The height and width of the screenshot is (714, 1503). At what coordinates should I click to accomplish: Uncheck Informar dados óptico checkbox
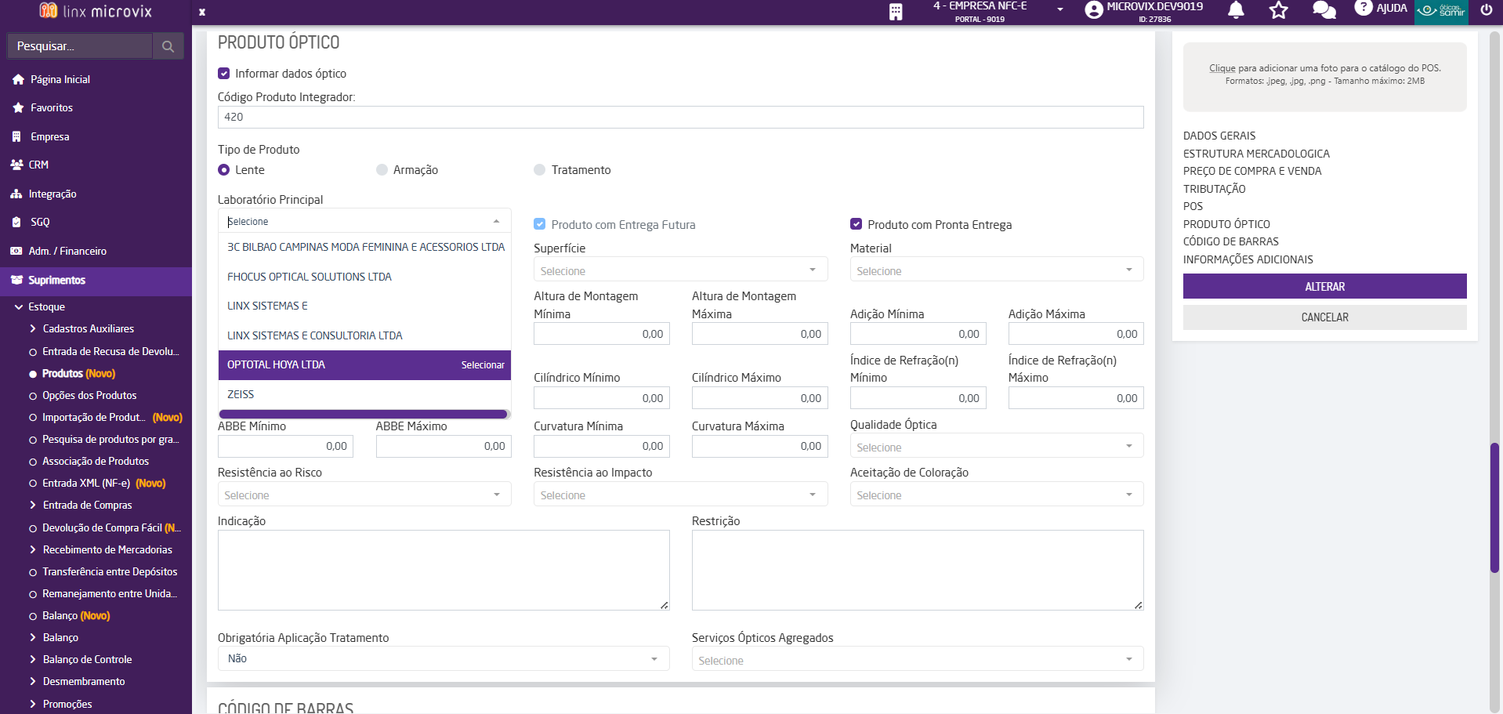click(224, 74)
